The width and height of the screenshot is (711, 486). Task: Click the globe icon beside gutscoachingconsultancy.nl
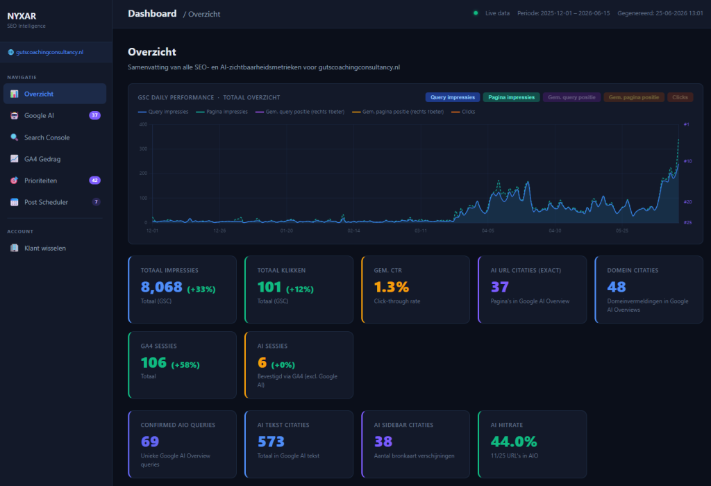tap(11, 52)
